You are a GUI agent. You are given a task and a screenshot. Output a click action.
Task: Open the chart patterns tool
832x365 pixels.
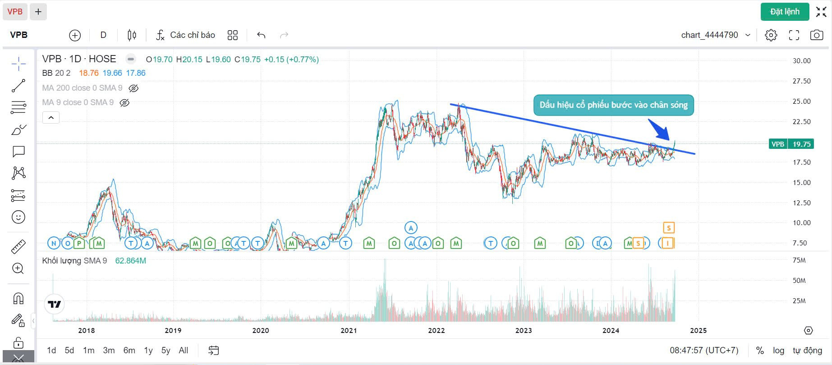pos(18,173)
